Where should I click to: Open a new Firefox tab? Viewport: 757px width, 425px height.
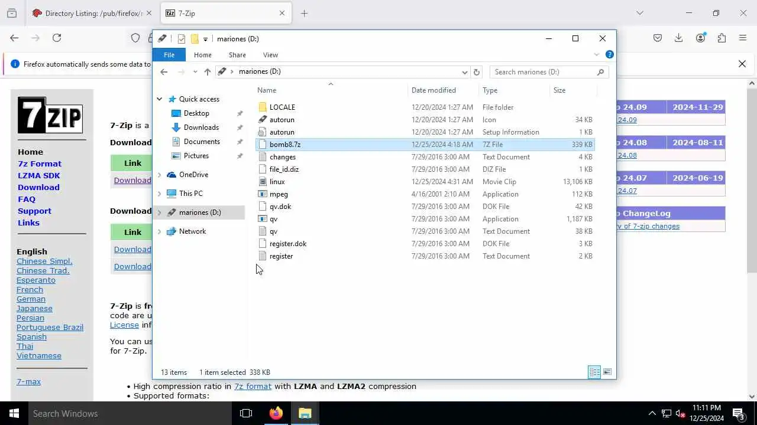[304, 13]
